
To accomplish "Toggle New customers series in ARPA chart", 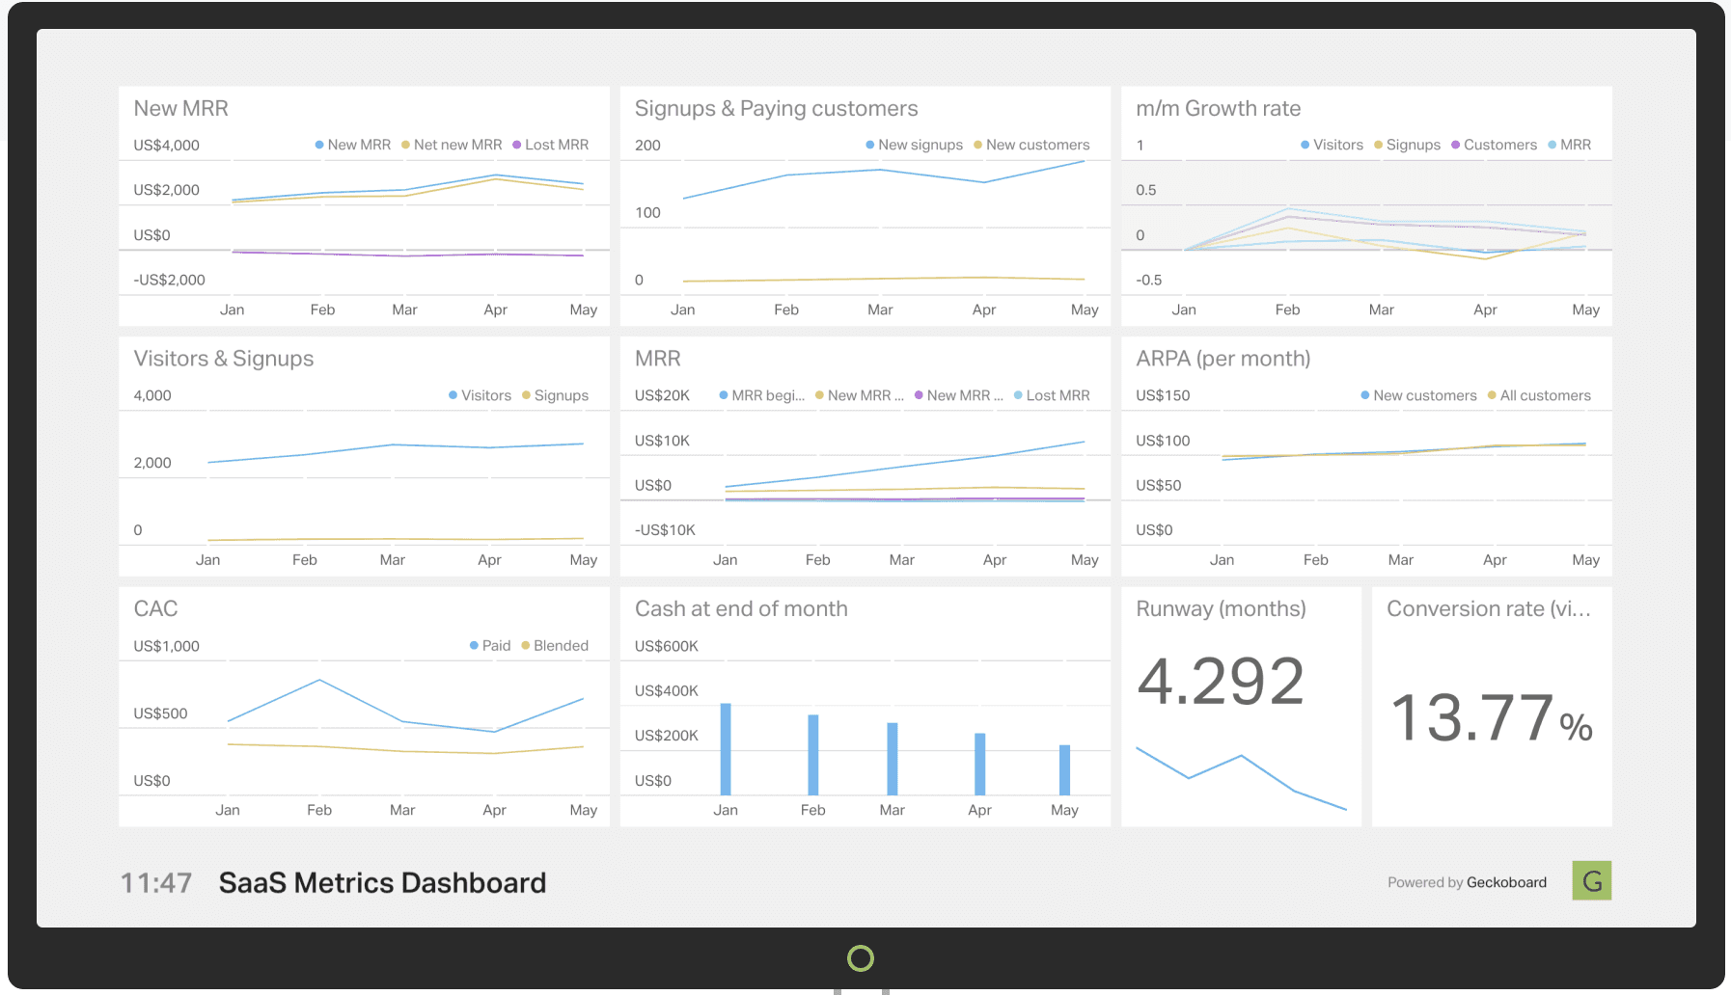I will click(1363, 395).
